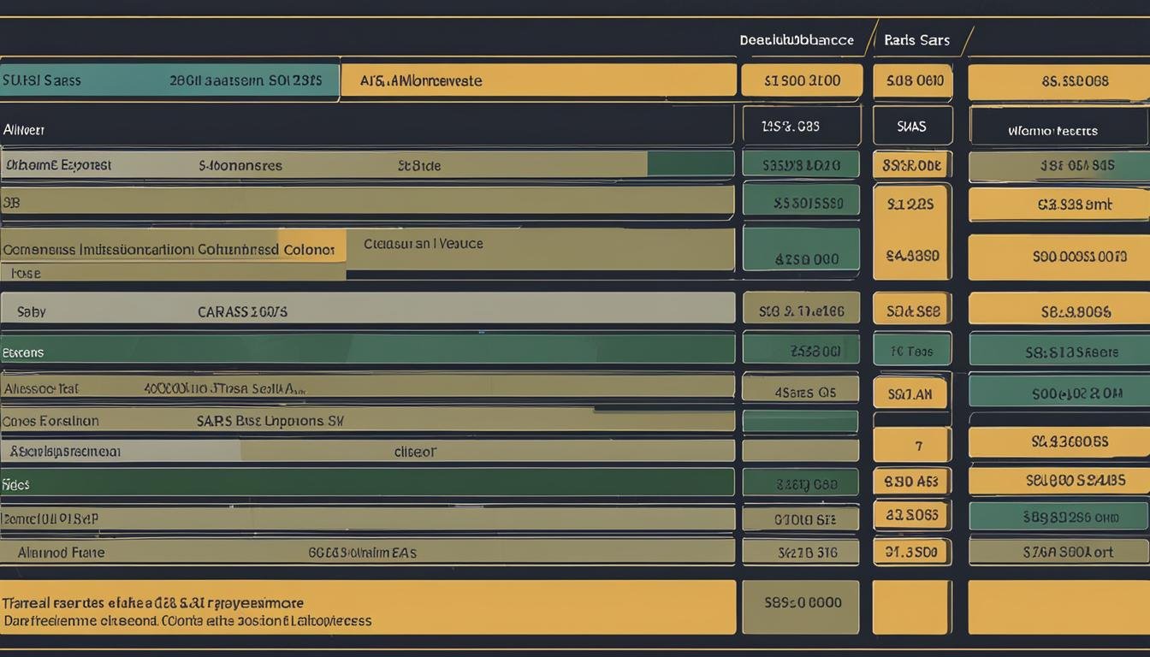Click the '91.3S00' yellow cell

[x=912, y=552]
